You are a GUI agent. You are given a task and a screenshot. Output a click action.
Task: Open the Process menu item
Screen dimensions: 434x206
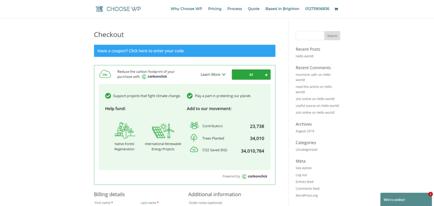click(235, 9)
